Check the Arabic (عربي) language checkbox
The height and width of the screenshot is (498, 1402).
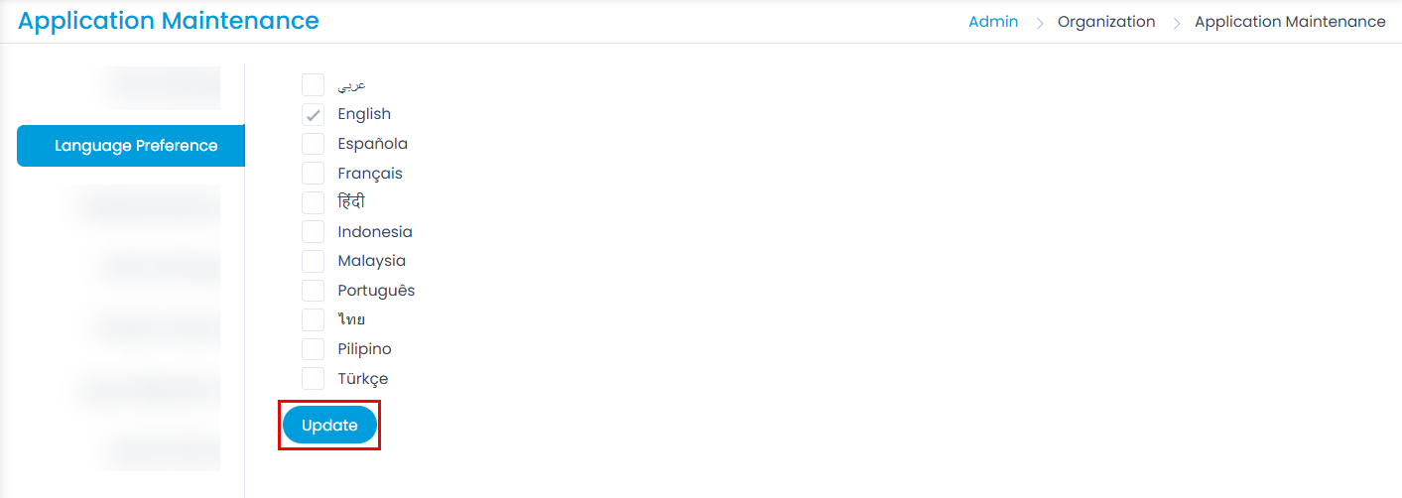point(313,84)
